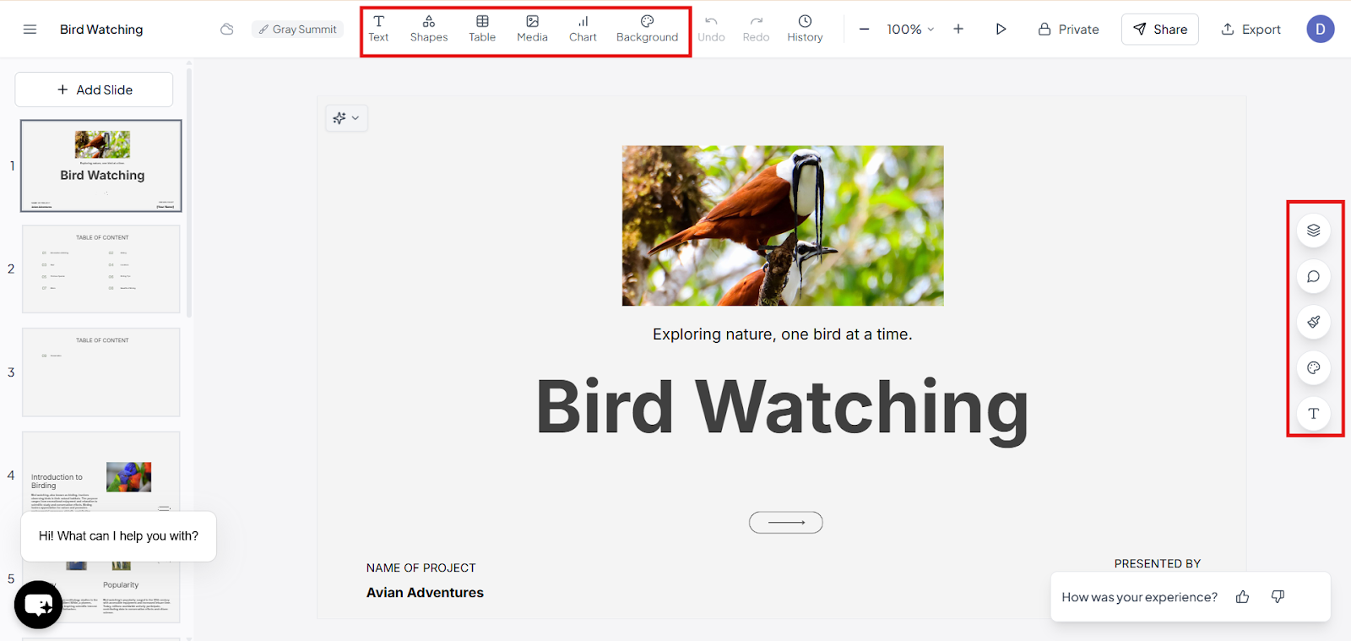1351x641 pixels.
Task: Give thumbs down feedback
Action: pyautogui.click(x=1278, y=597)
